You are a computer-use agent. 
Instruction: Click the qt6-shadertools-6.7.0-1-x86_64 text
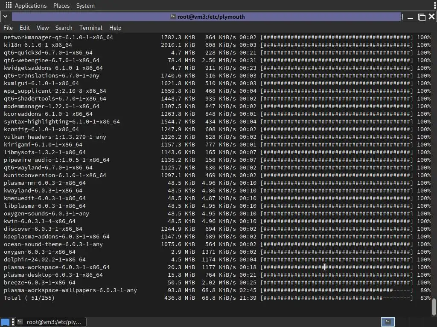tap(55, 98)
